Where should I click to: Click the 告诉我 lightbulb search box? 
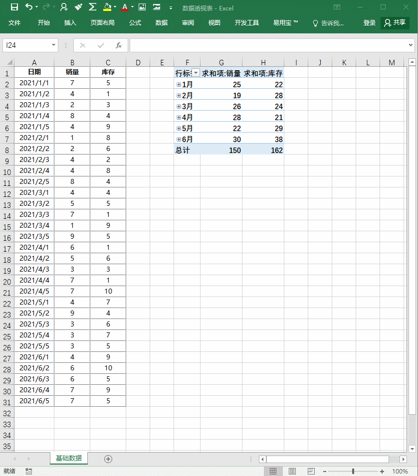pos(328,23)
